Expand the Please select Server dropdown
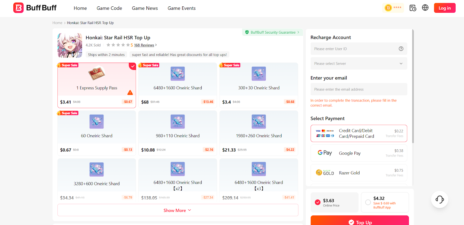Image resolution: width=464 pixels, height=225 pixels. coord(359,63)
